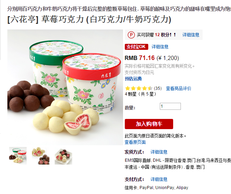The width and height of the screenshot is (231, 194).
Task: Click the RMB 71.16 price text
Action: pyautogui.click(x=140, y=58)
